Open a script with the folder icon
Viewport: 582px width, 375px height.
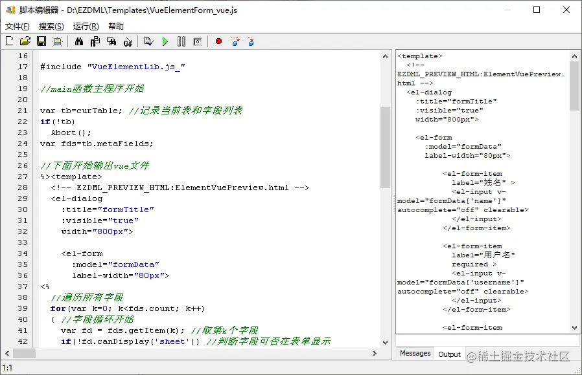tap(25, 41)
